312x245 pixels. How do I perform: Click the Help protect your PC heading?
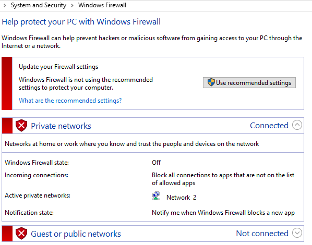(x=81, y=22)
